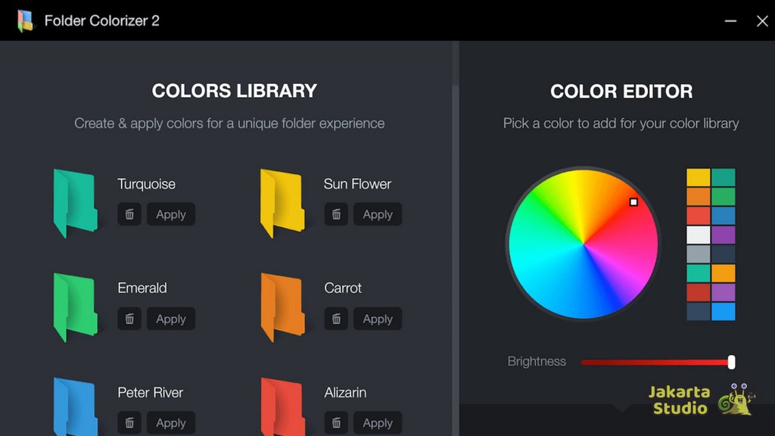This screenshot has width=775, height=436.
Task: Select the orange Carrot folder icon
Action: [x=282, y=307]
